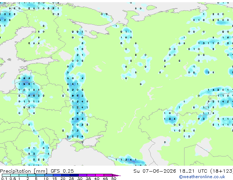Click the '15' legend scale label

click(x=54, y=179)
